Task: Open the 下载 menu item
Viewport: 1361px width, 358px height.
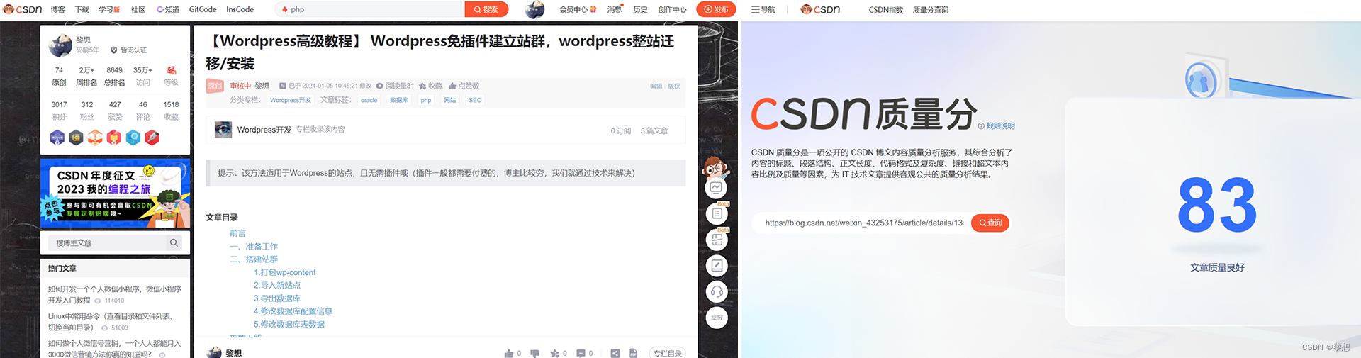Action: tap(82, 9)
